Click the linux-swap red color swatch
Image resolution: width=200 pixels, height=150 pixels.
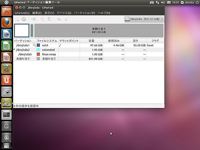pos(38,54)
